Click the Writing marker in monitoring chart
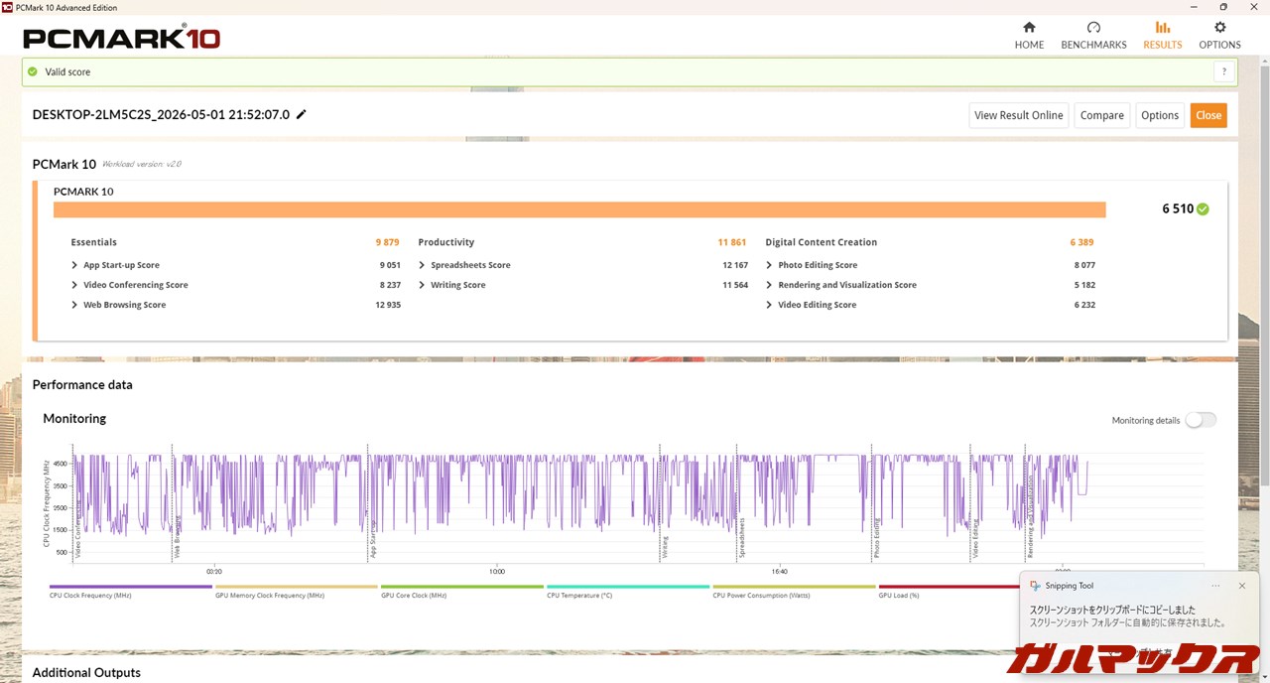Image resolution: width=1270 pixels, height=683 pixels. pyautogui.click(x=665, y=548)
